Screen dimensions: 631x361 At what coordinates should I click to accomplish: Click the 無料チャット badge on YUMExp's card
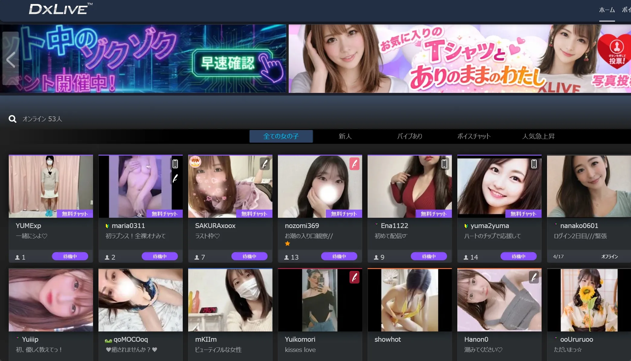coord(75,214)
